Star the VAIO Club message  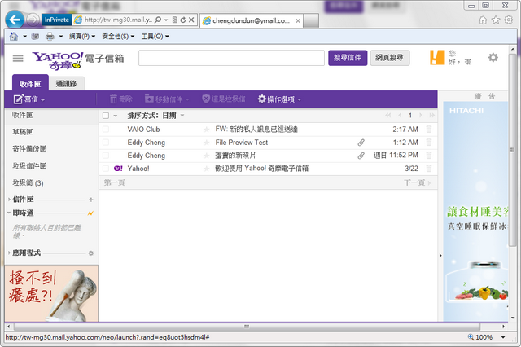point(207,130)
